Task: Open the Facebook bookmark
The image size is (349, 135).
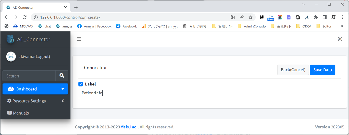Action: [x=126, y=26]
